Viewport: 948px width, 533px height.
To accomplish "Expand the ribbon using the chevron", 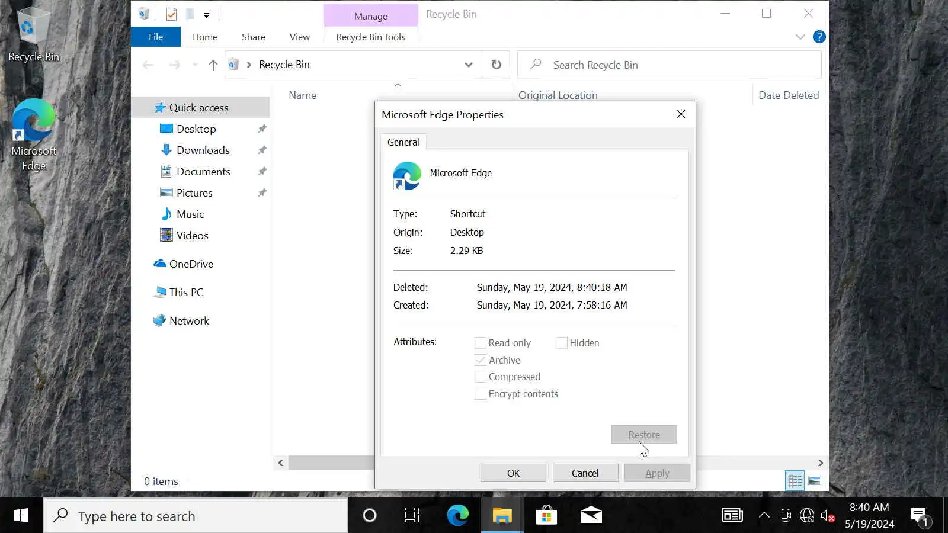I will coord(800,37).
